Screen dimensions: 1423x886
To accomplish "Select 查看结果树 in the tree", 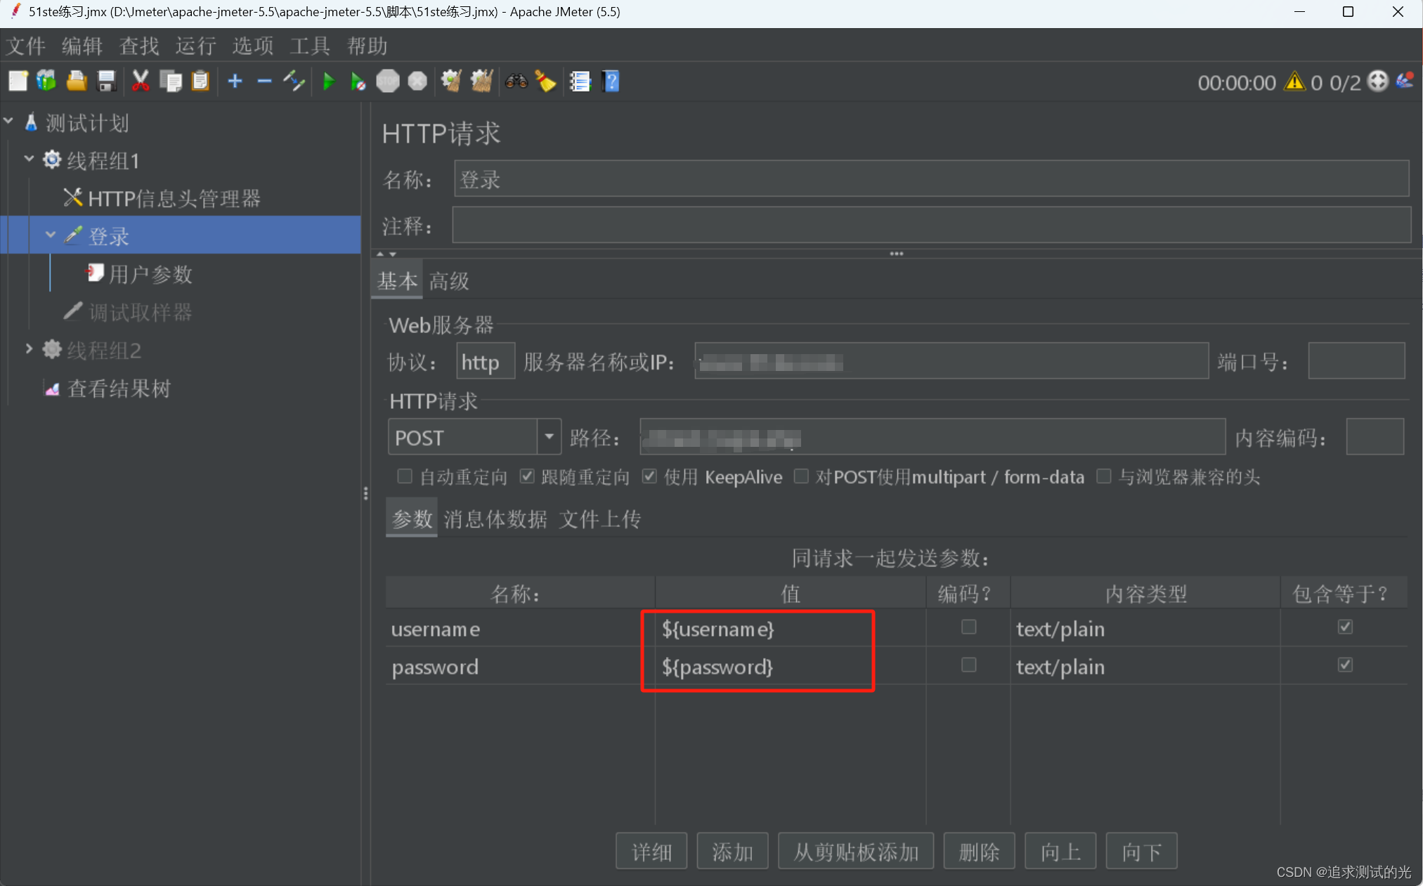I will (x=108, y=388).
